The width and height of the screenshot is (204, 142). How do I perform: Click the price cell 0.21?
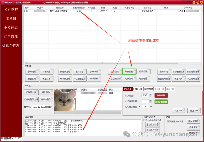point(79,11)
